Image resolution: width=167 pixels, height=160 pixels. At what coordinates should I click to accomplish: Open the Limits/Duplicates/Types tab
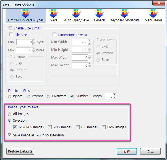coord(25,16)
